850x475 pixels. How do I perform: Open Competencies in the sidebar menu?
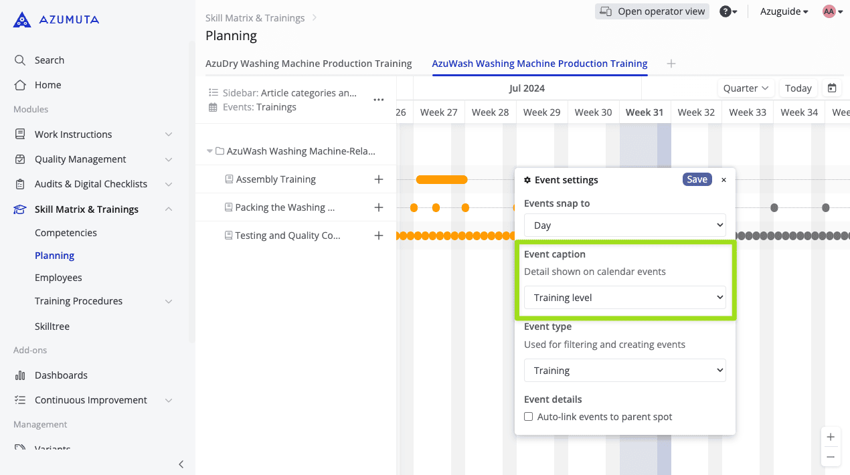point(66,233)
